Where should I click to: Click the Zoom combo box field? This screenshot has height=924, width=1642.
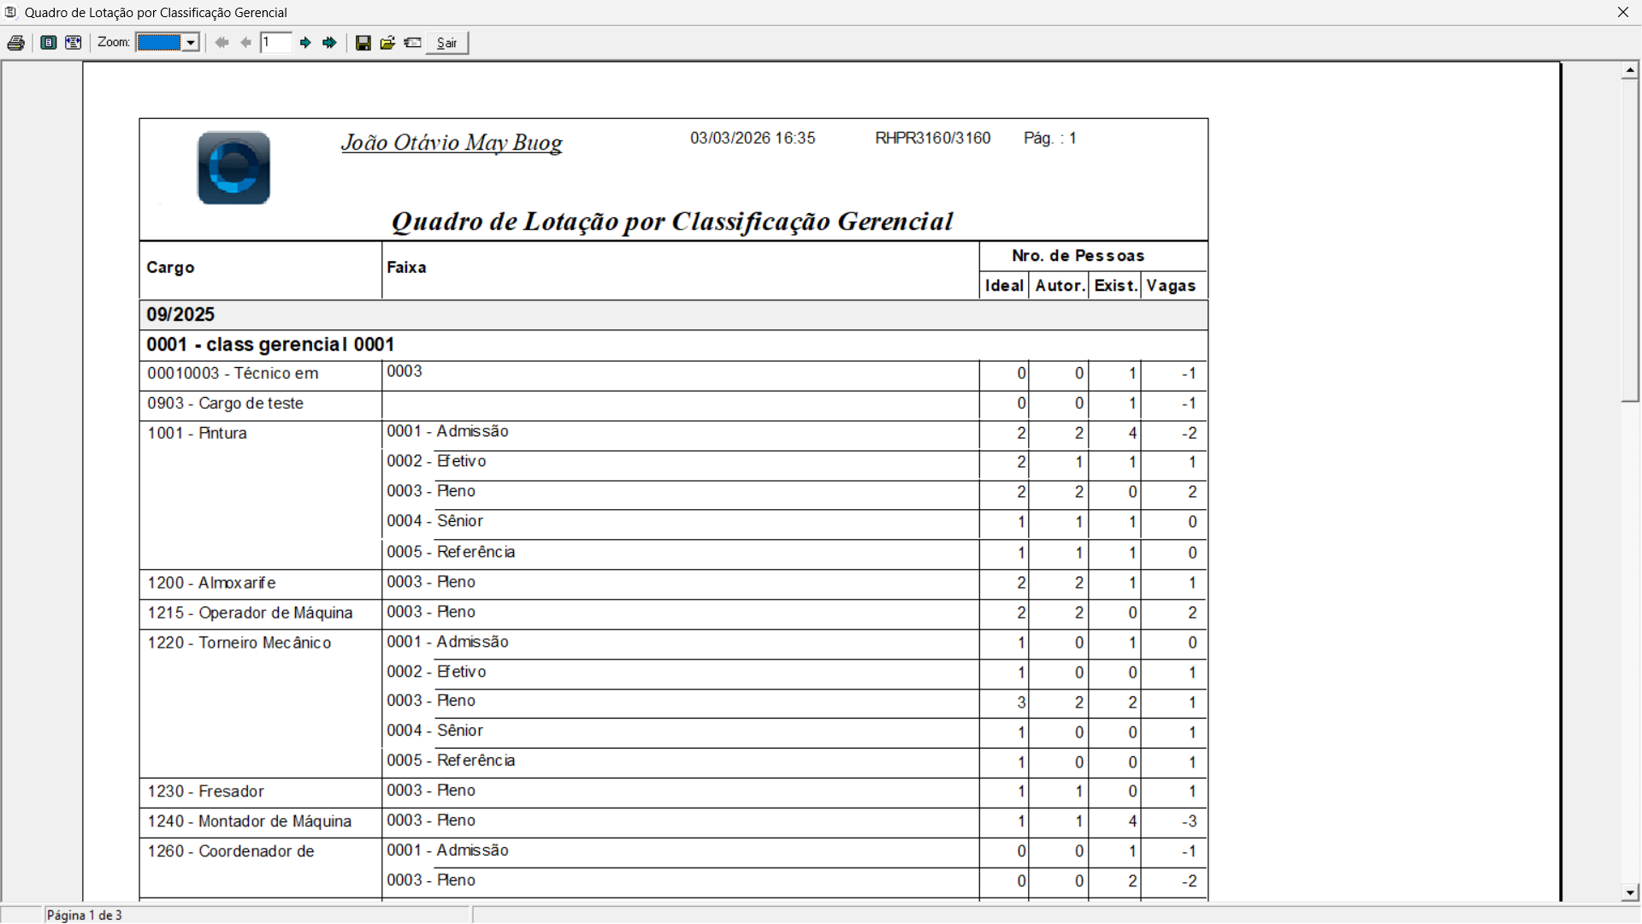tap(160, 43)
